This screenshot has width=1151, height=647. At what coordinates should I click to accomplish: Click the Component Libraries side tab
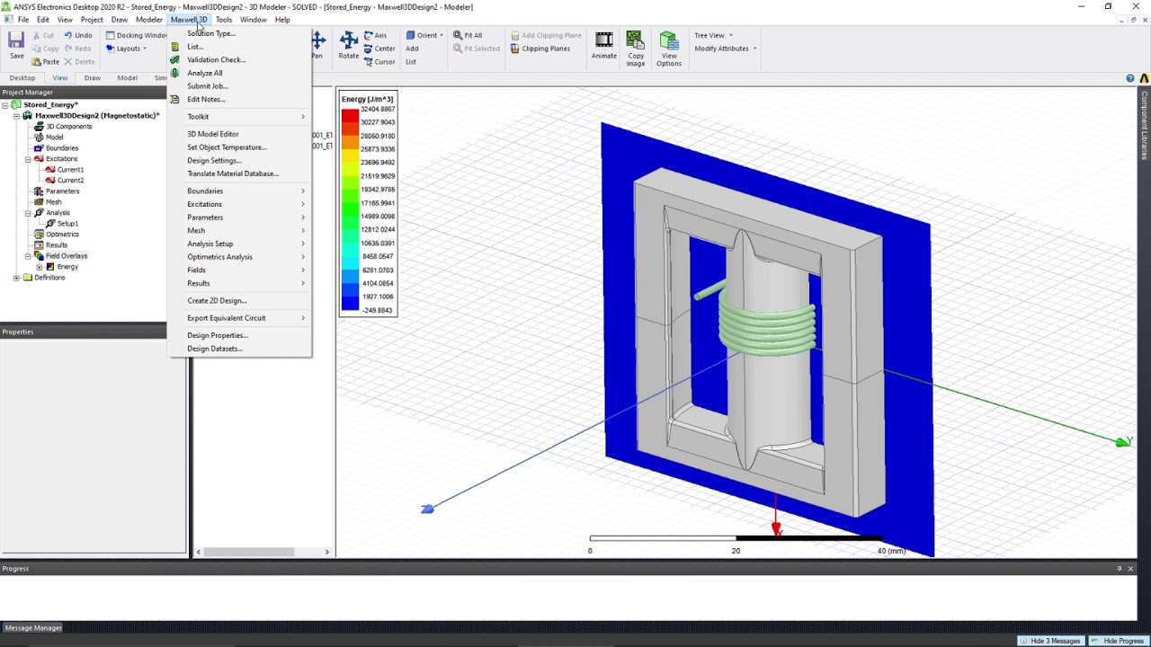(x=1144, y=126)
